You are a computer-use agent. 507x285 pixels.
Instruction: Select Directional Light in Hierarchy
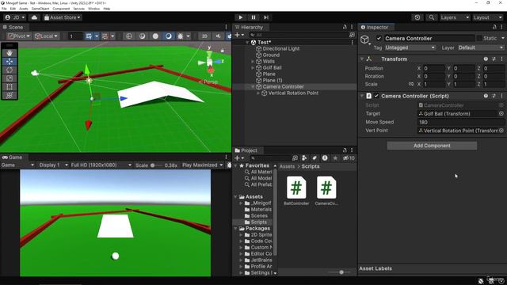tap(281, 49)
